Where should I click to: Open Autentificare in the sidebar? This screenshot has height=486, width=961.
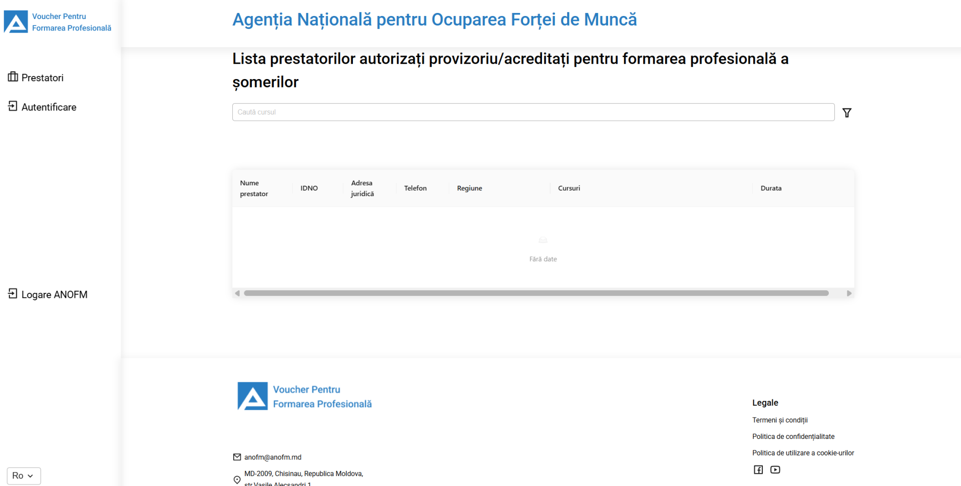pyautogui.click(x=49, y=107)
